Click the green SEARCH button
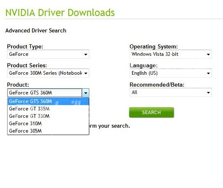 (151, 112)
